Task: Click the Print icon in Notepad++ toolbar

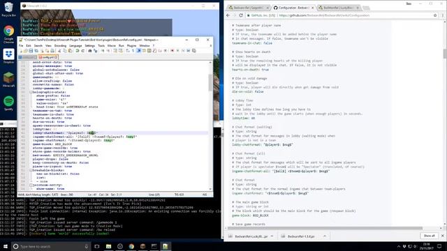Action: tap(53, 51)
